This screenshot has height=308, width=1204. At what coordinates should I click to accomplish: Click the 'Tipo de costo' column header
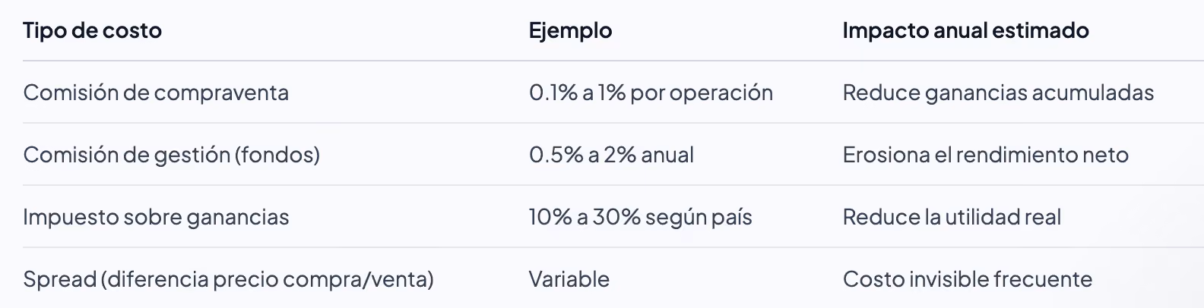click(x=92, y=30)
